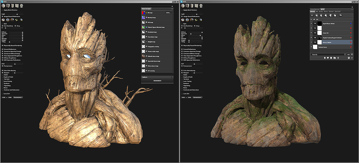Viewport: 359px width, 163px height.
Task: Click Normal map thumbnail icon
Action: tap(143, 17)
